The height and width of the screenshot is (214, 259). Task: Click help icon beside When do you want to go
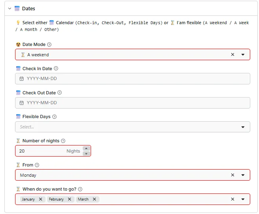pos(80,189)
